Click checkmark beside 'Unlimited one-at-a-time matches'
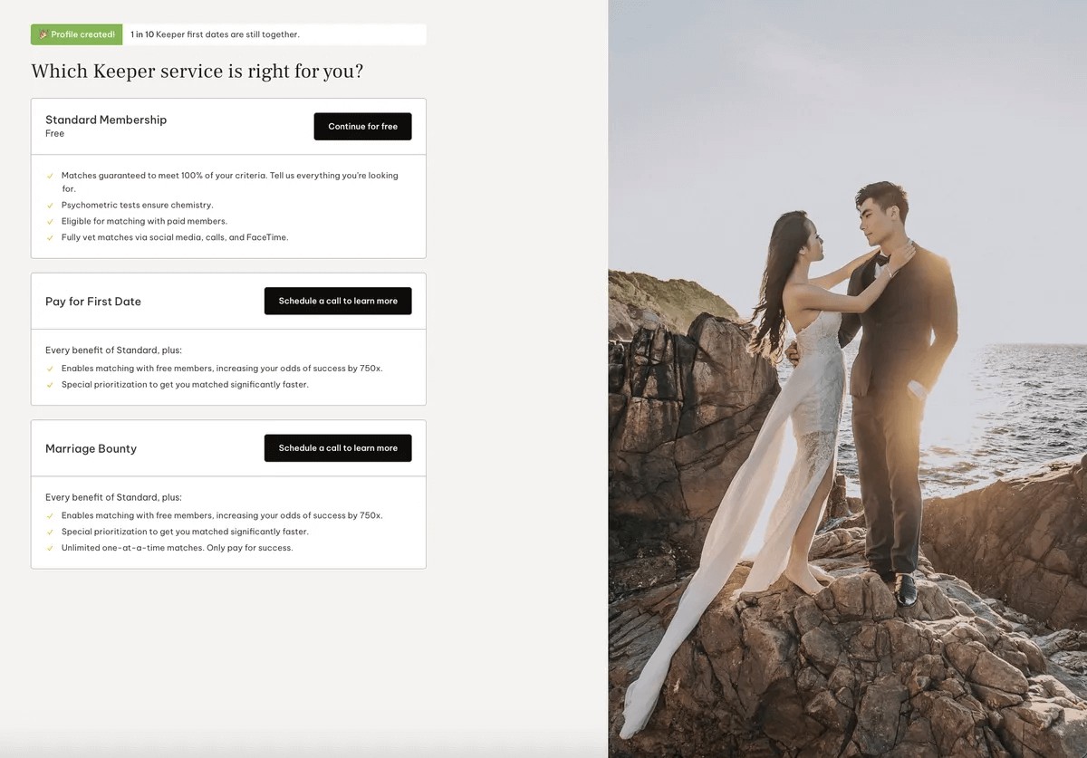The width and height of the screenshot is (1087, 758). [x=51, y=548]
